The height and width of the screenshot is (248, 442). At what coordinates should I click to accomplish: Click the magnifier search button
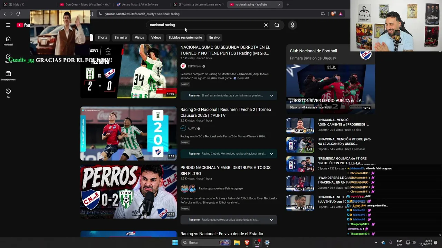click(x=277, y=25)
